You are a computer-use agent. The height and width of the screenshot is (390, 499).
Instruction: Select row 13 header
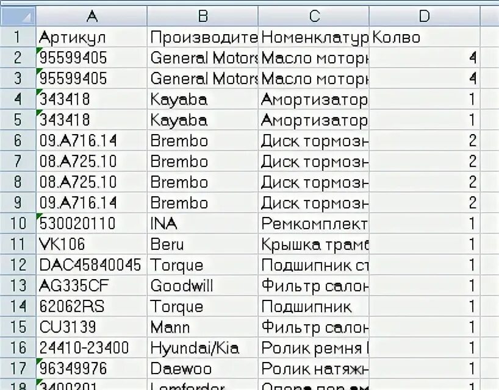[18, 285]
